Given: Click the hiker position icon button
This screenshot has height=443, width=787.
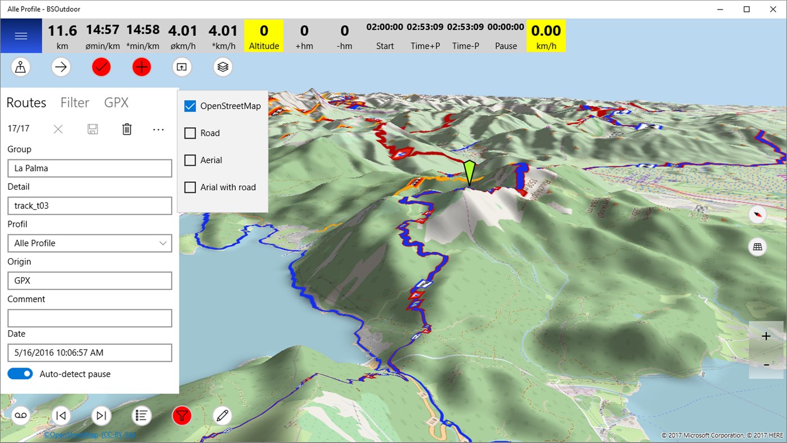Looking at the screenshot, I should [x=21, y=67].
